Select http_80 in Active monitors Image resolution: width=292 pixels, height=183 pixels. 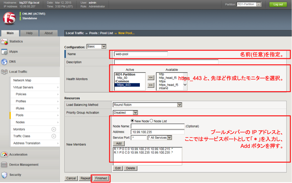point(122,78)
